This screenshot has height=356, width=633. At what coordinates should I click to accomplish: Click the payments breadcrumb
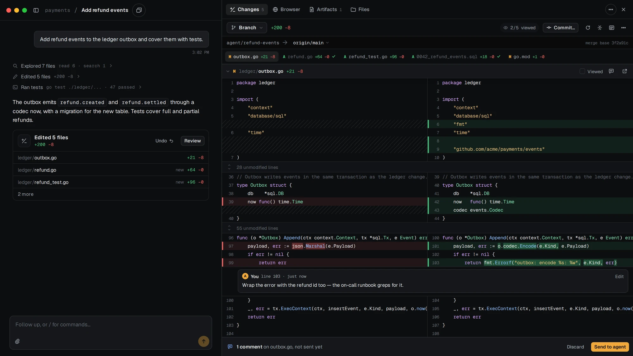58,10
